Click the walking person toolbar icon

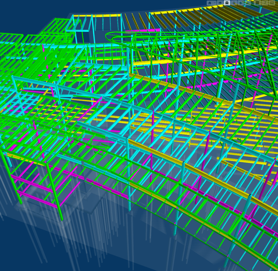click(x=264, y=3)
